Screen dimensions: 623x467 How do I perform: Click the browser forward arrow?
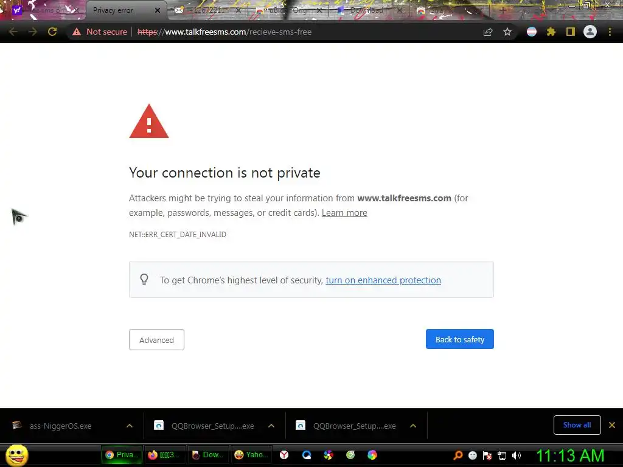(x=33, y=32)
